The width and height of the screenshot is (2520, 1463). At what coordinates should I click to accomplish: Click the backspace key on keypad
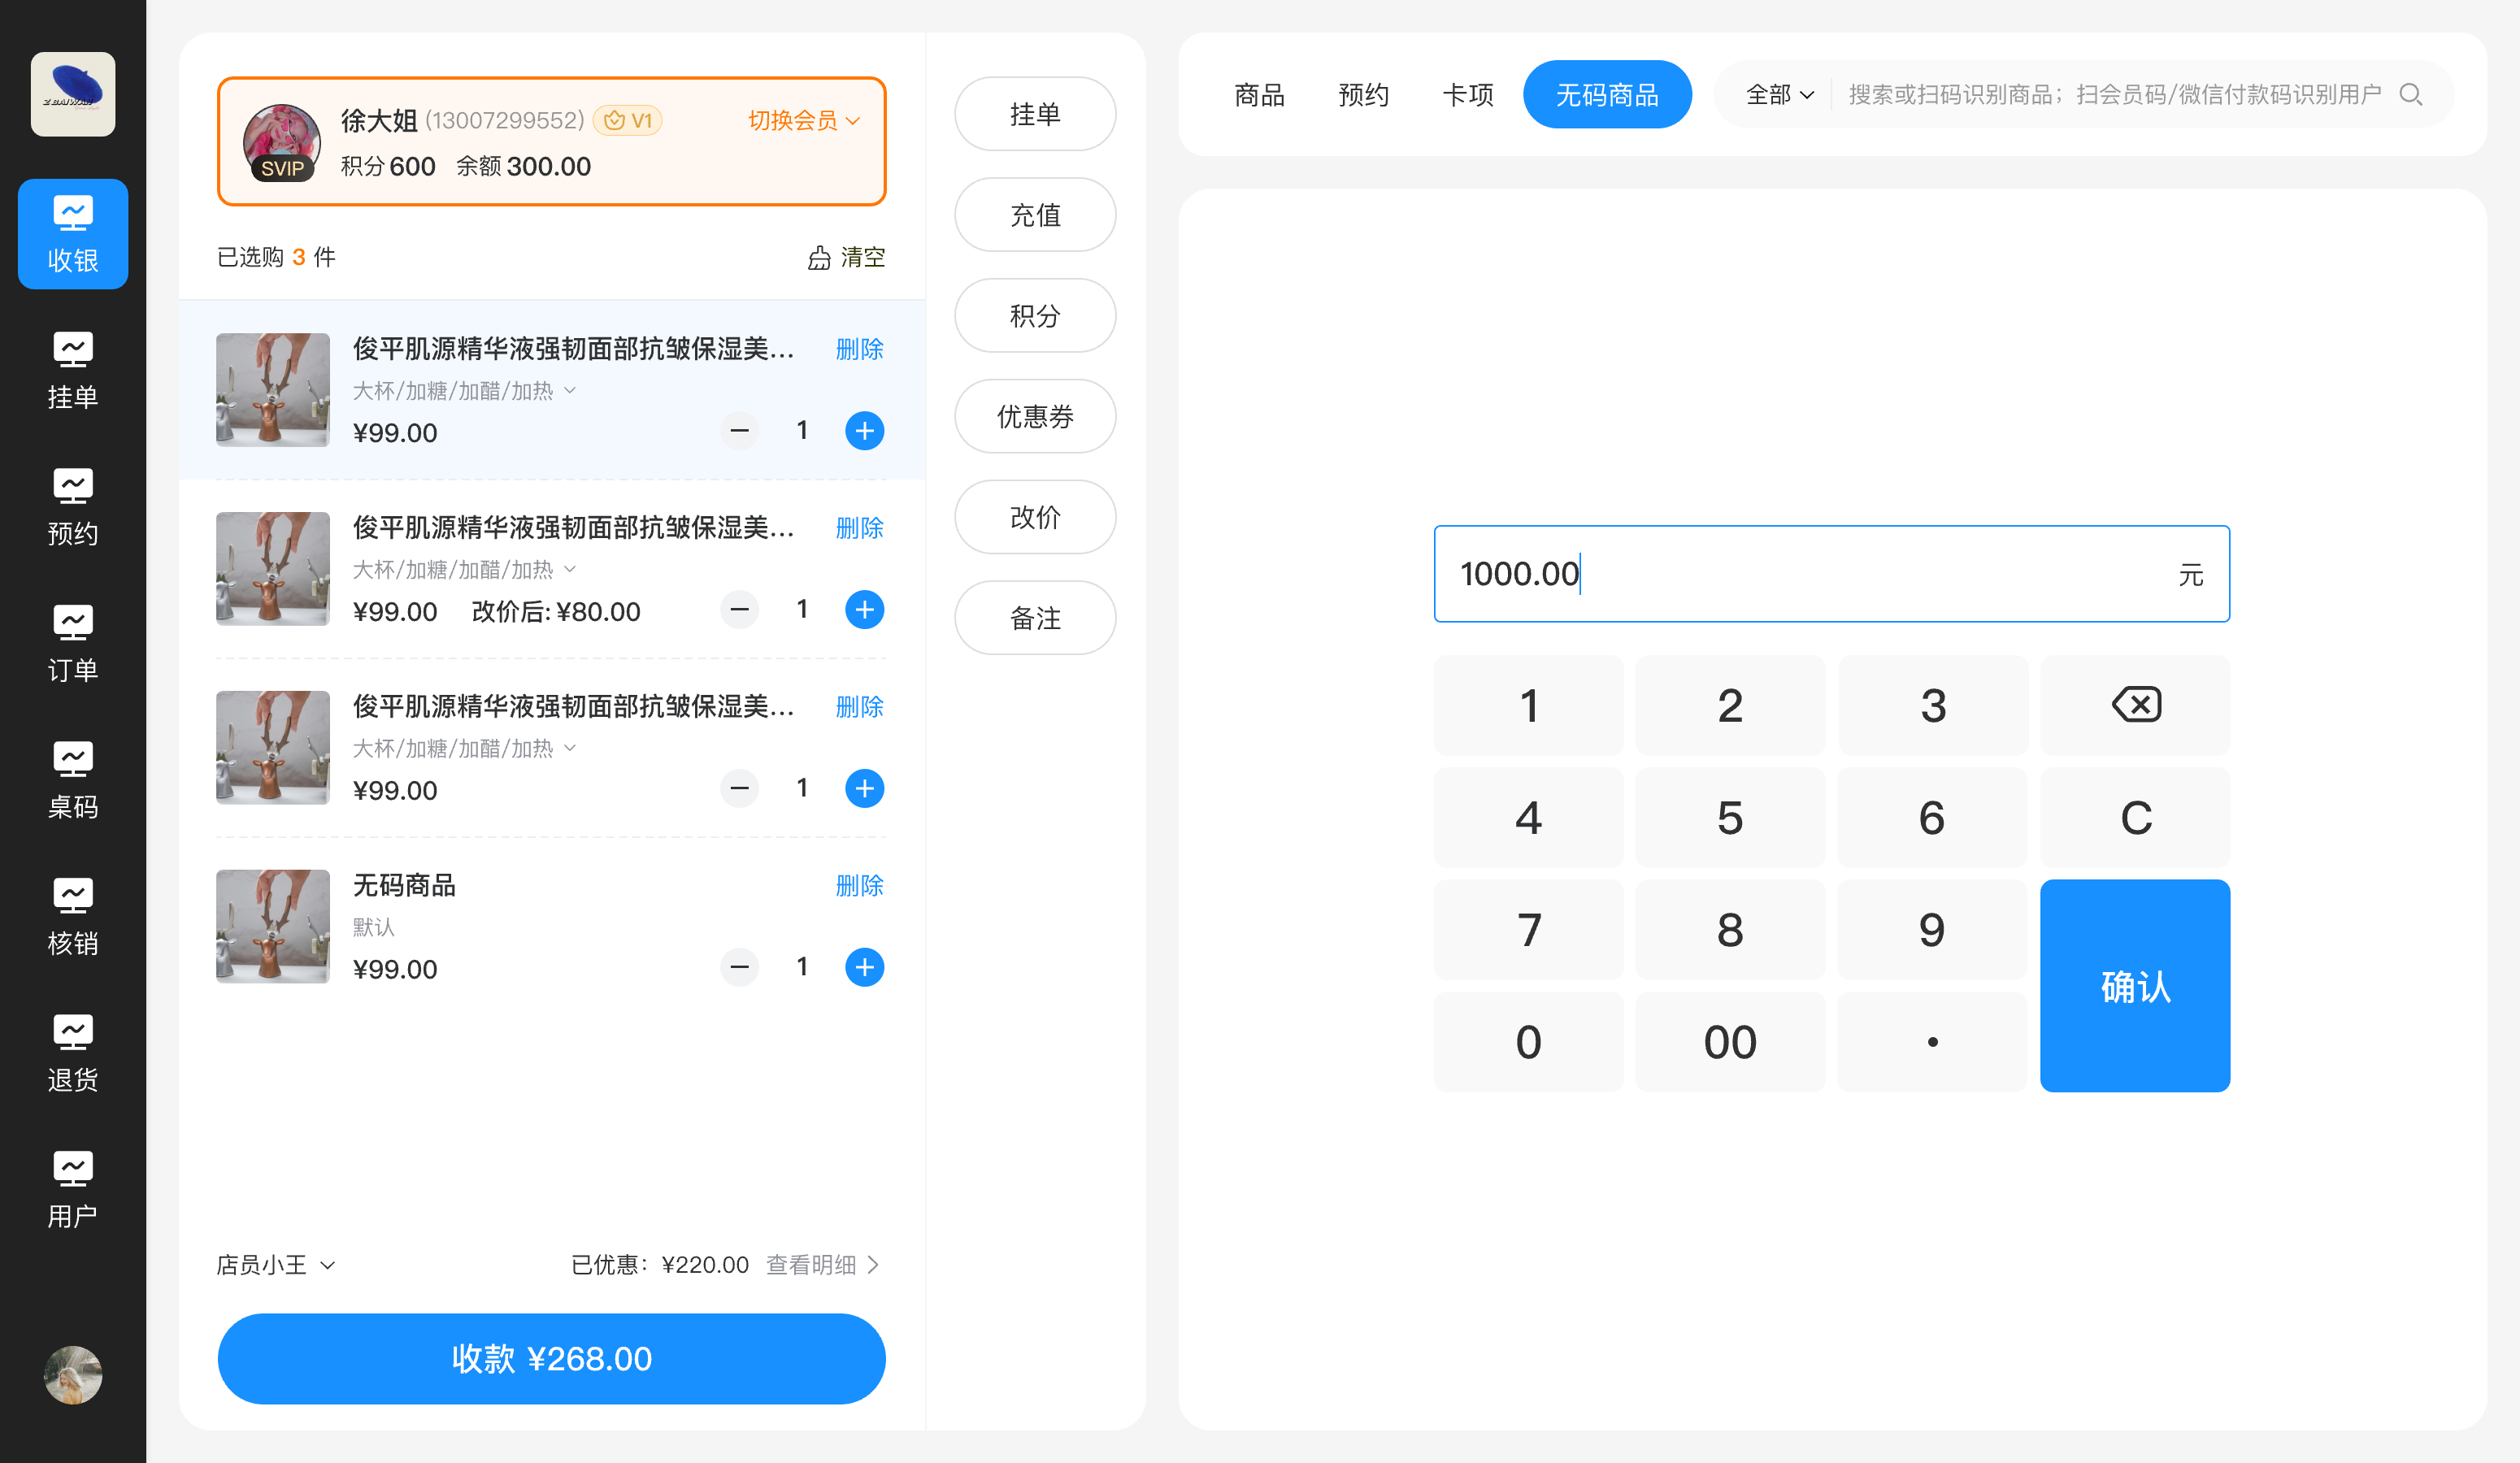2134,705
